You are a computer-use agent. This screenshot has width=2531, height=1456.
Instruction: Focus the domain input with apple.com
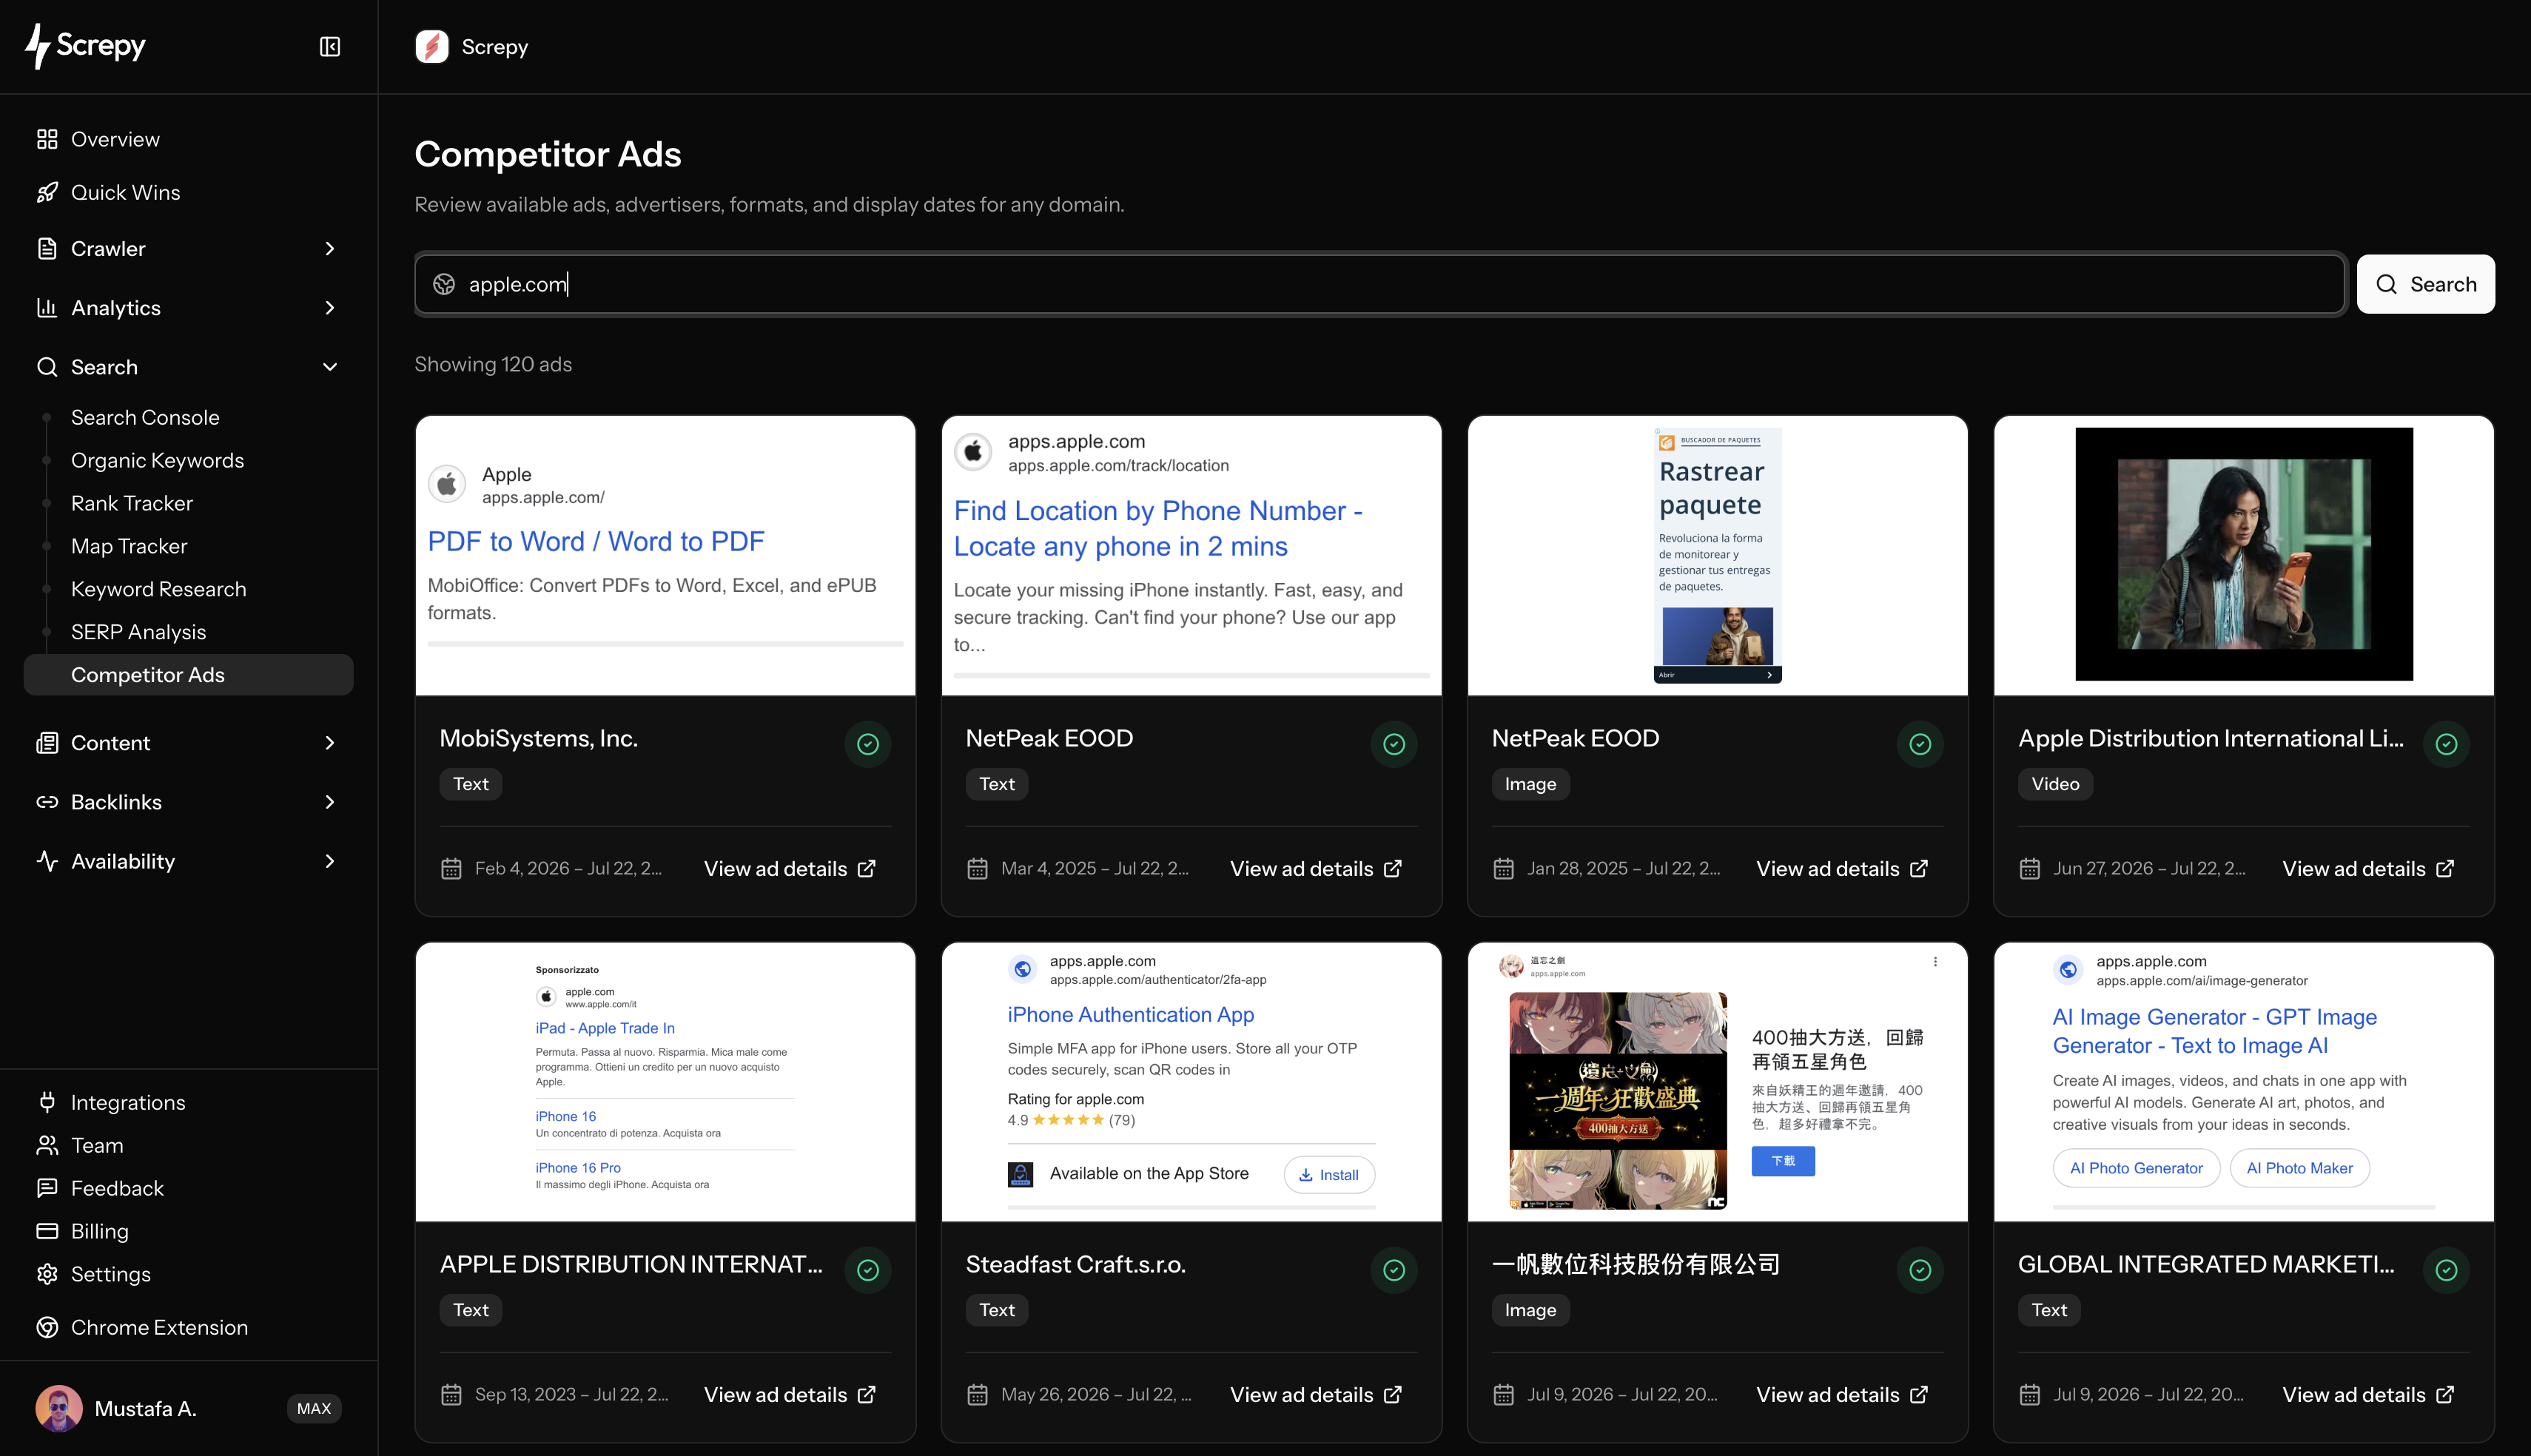1380,284
